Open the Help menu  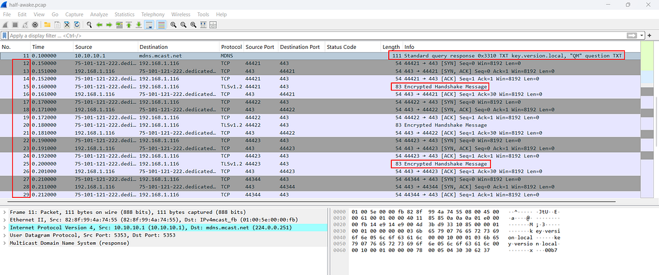click(x=221, y=14)
